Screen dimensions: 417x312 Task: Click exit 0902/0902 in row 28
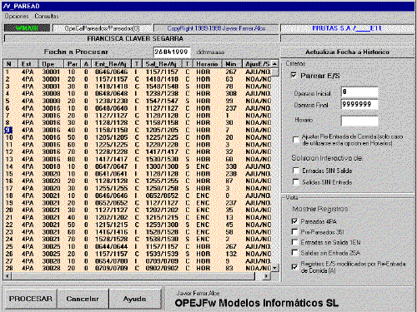point(162,268)
